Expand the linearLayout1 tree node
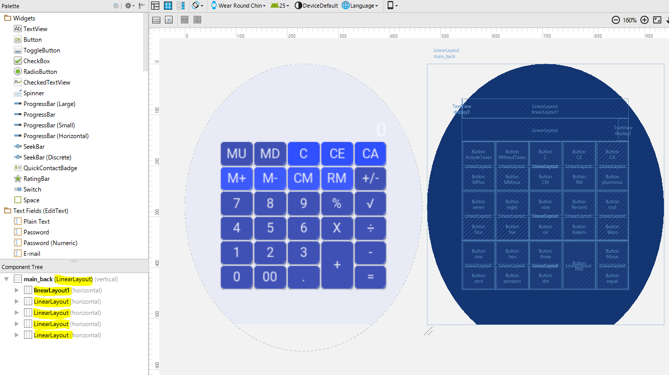The width and height of the screenshot is (669, 375). click(x=17, y=290)
